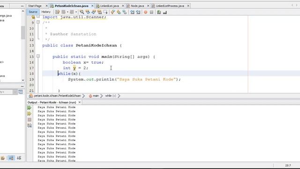The height and width of the screenshot is (169, 300).
Task: Click the main breadcrumb item
Action: [96, 96]
